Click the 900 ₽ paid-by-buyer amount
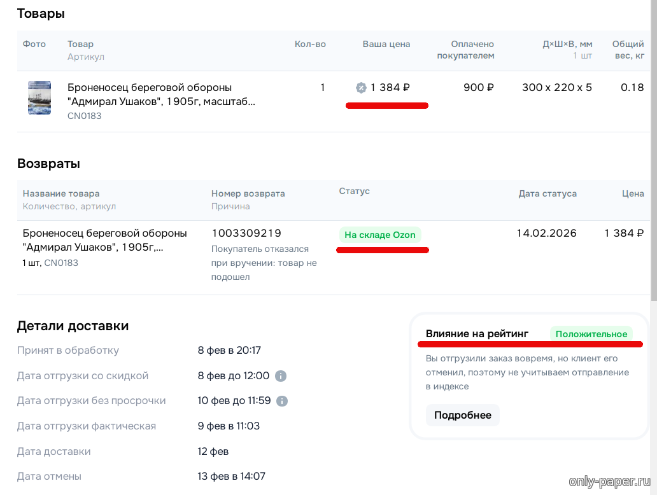The image size is (657, 495). point(478,88)
